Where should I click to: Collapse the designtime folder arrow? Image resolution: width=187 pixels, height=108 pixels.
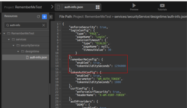click(18, 52)
